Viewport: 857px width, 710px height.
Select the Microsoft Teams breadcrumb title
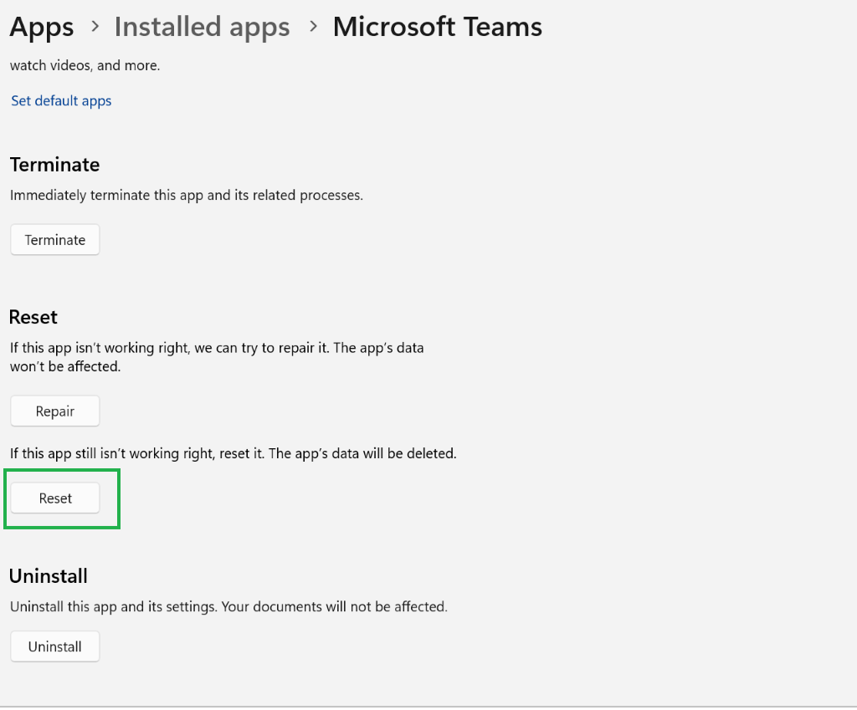437,27
